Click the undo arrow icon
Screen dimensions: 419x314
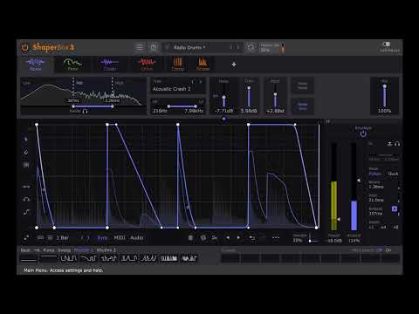[251, 238]
